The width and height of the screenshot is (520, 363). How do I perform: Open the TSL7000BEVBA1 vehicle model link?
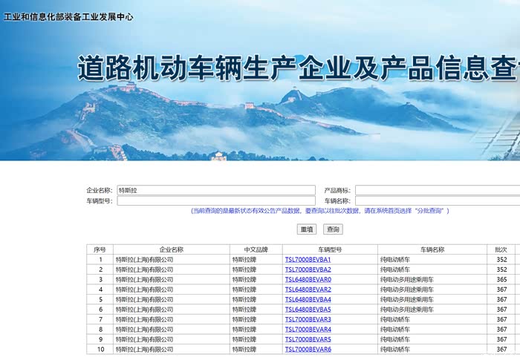[x=308, y=260]
